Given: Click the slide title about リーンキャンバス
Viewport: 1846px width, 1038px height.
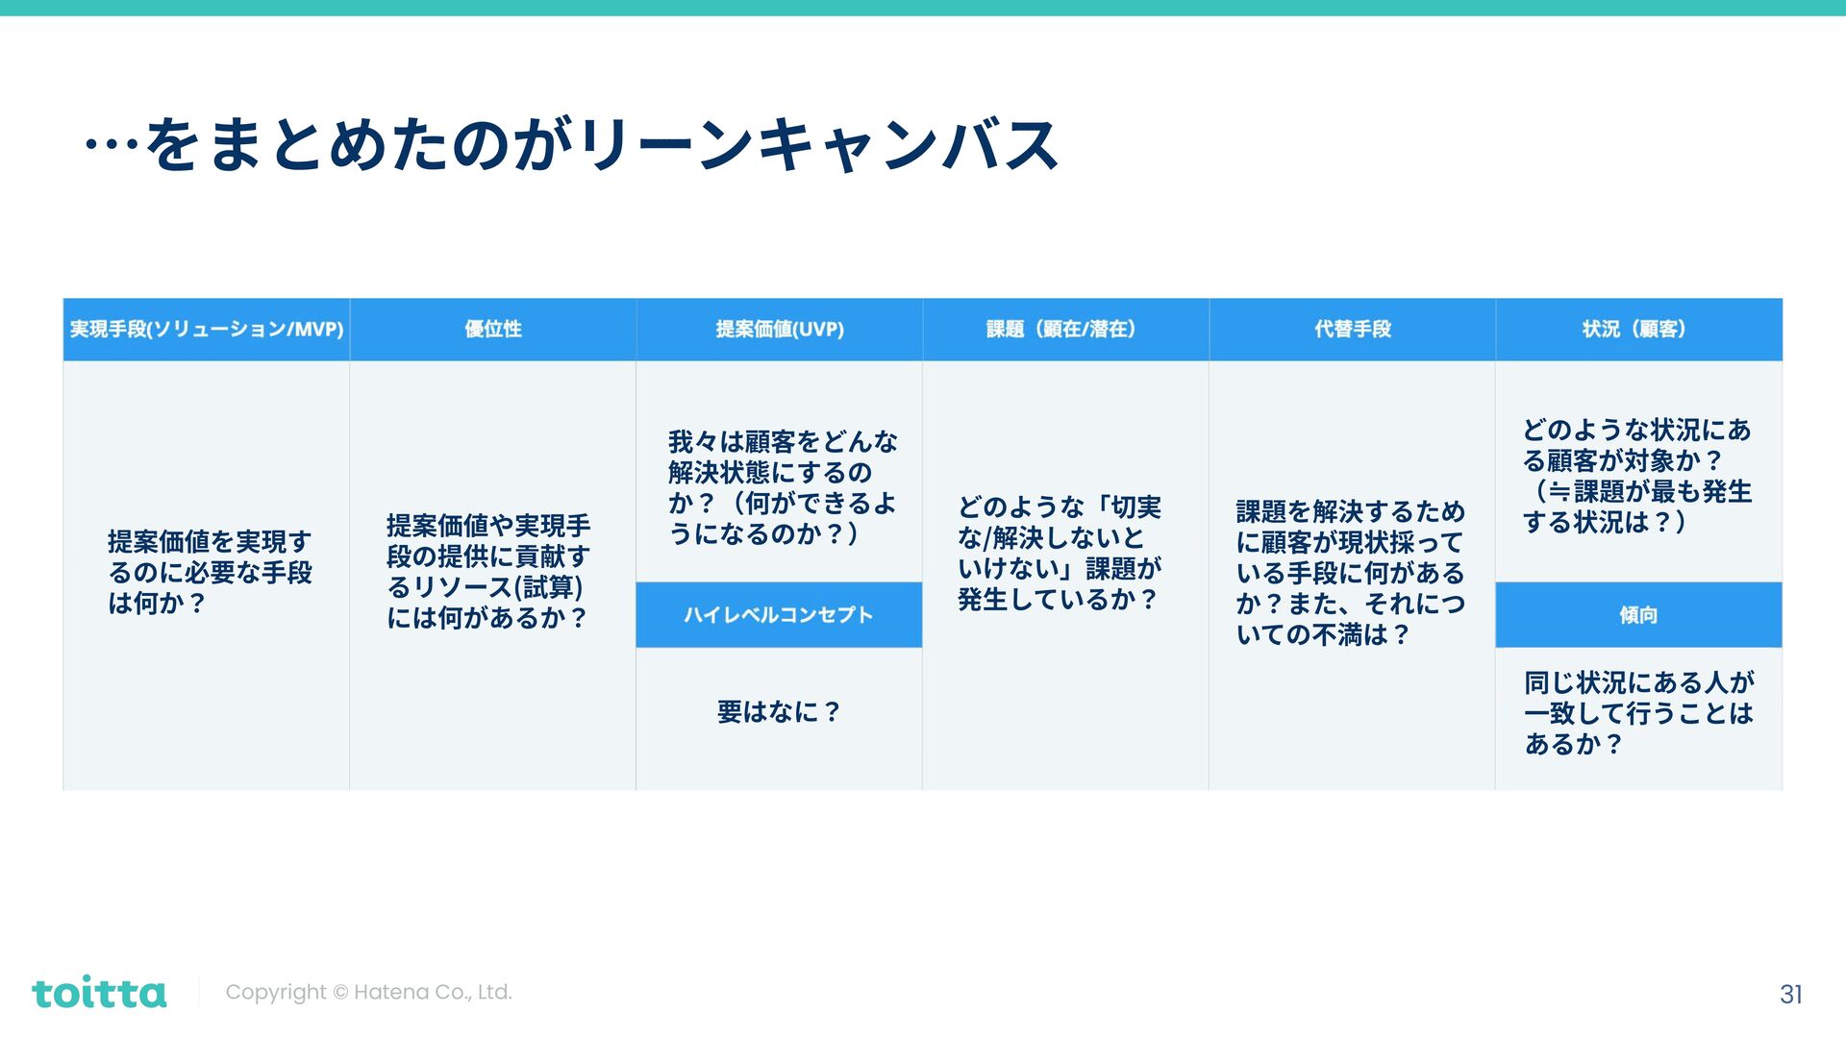Looking at the screenshot, I should pos(573,146).
